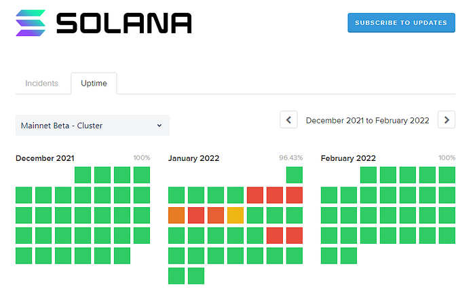
Task: Select the February 1, 2022 day square
Action: [368, 175]
